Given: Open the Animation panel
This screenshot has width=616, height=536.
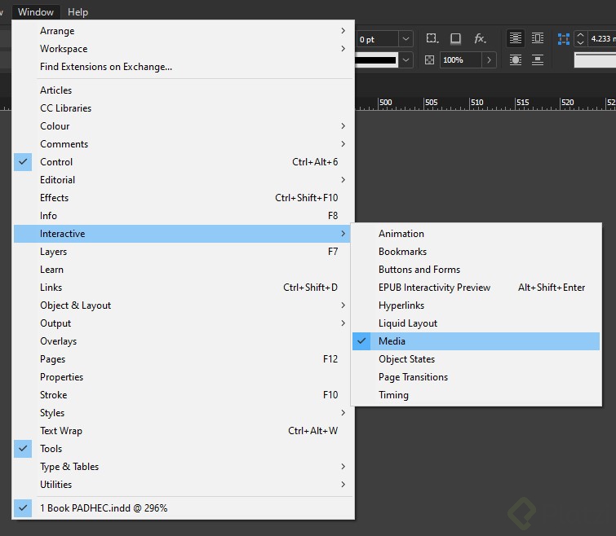Looking at the screenshot, I should pos(476,234).
